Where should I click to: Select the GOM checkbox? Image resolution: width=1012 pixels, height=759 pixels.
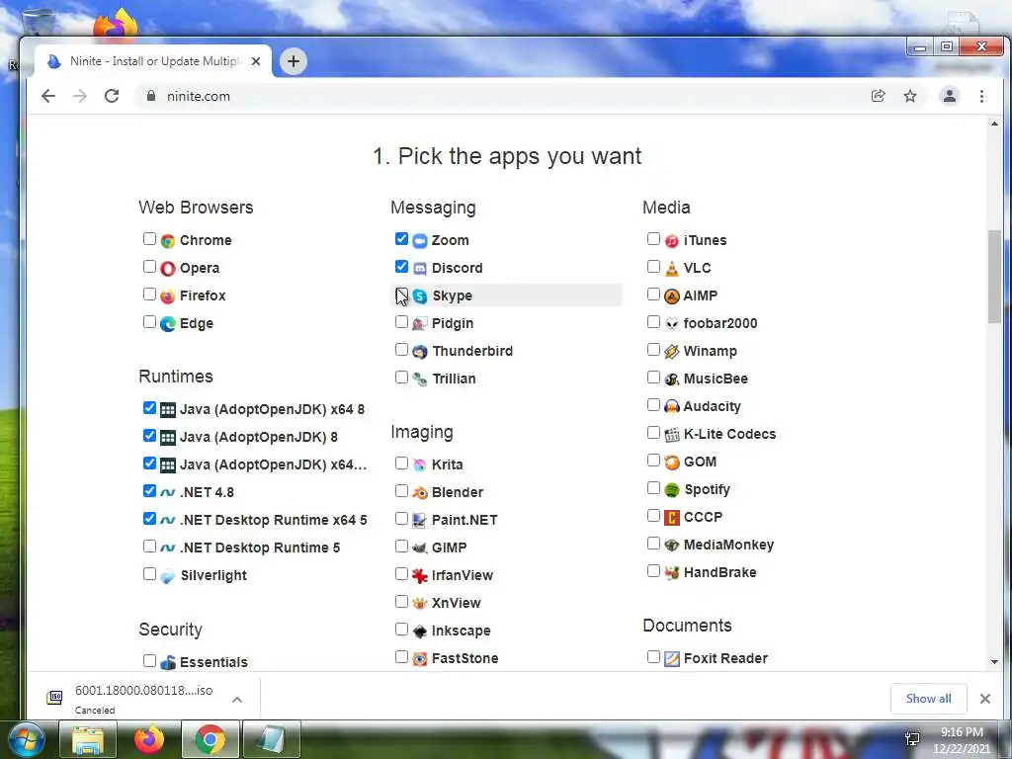653,461
